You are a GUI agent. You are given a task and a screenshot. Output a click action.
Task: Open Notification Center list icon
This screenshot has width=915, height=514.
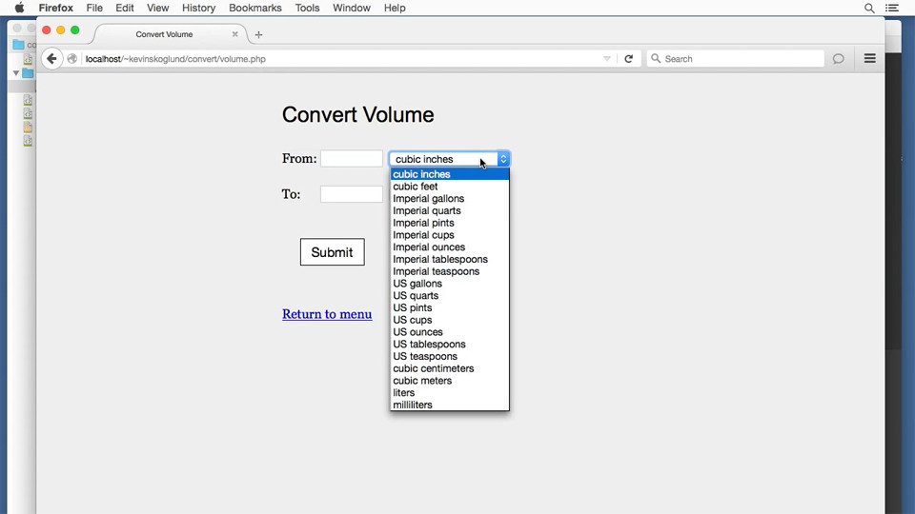click(x=892, y=9)
